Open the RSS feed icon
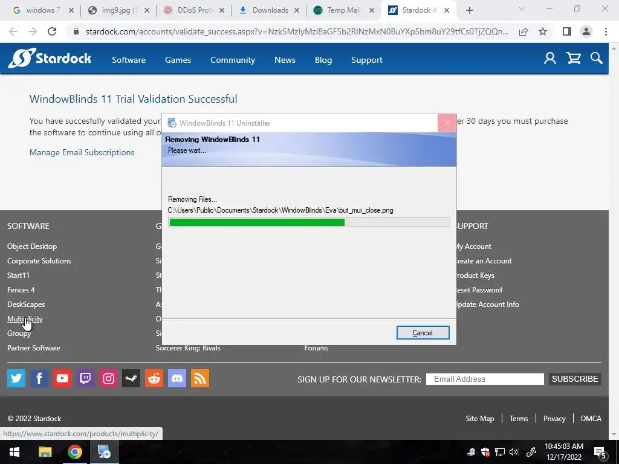 (200, 378)
